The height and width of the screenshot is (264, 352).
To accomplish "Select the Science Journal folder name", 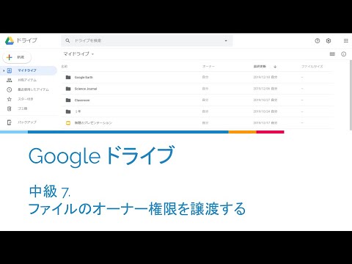I will (x=86, y=89).
